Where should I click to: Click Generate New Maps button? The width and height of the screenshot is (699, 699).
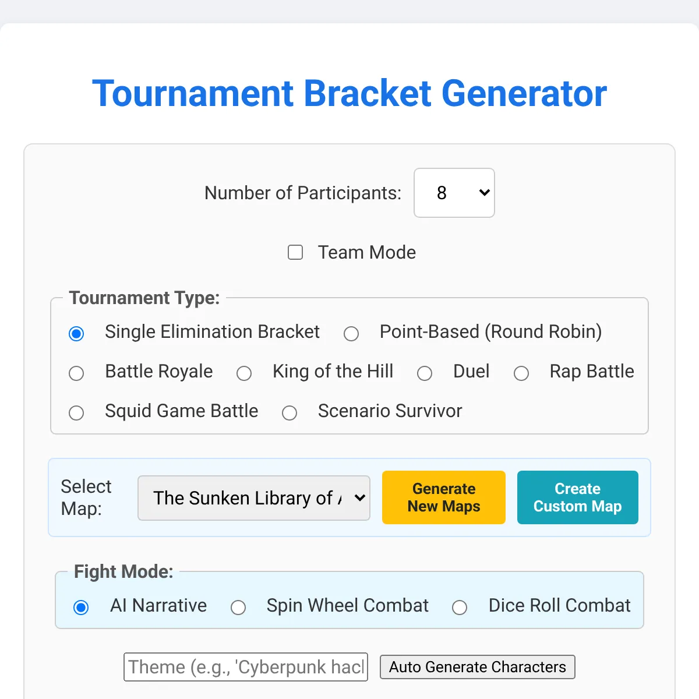point(444,497)
